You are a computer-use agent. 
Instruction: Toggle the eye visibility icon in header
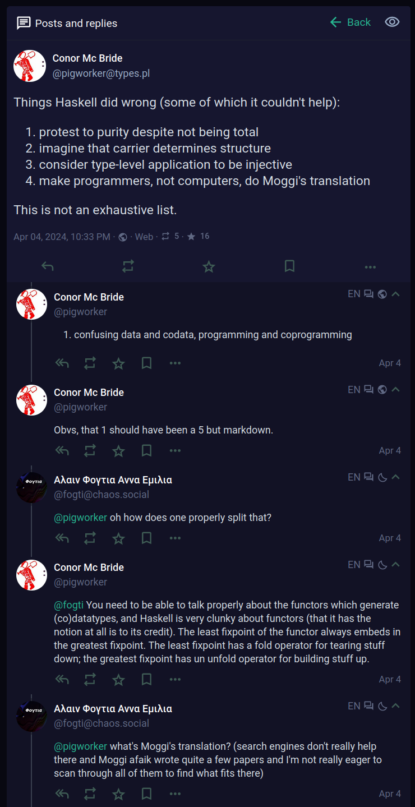[x=392, y=22]
